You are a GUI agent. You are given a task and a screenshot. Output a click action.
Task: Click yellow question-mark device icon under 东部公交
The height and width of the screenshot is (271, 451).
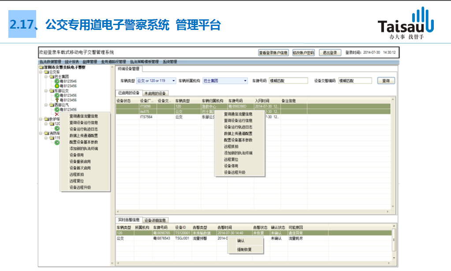pos(57,100)
